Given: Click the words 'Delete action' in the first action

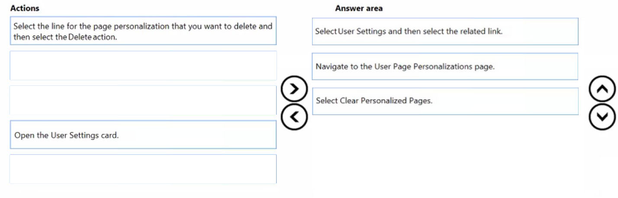Looking at the screenshot, I should click(93, 37).
